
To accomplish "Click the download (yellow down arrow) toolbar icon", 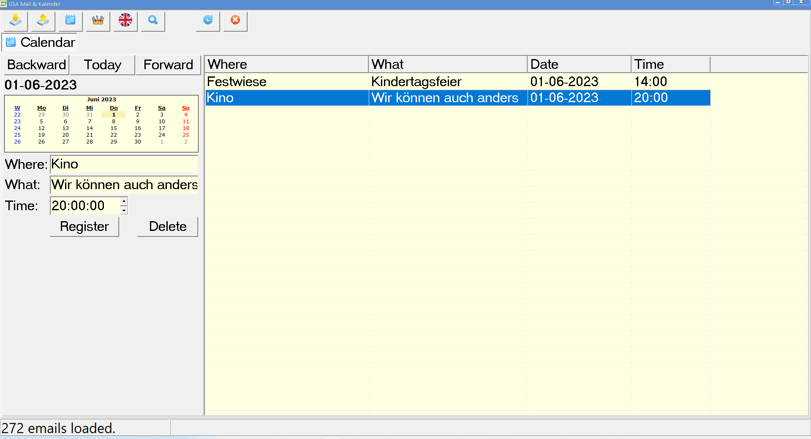I will coord(16,21).
